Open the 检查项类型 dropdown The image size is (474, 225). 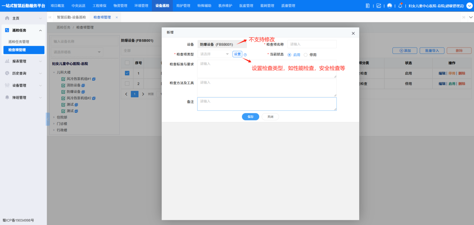click(214, 54)
